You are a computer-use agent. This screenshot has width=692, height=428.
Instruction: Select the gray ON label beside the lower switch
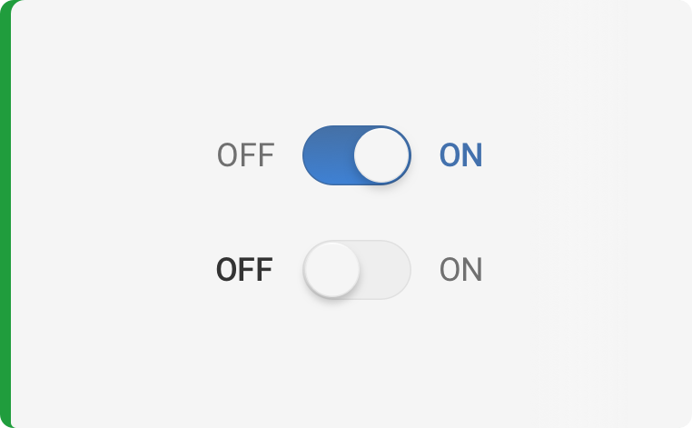(460, 270)
